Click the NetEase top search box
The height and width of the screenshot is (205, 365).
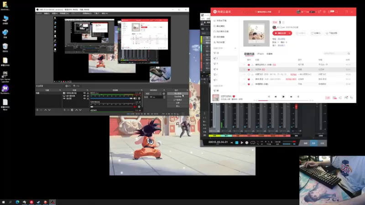point(265,12)
